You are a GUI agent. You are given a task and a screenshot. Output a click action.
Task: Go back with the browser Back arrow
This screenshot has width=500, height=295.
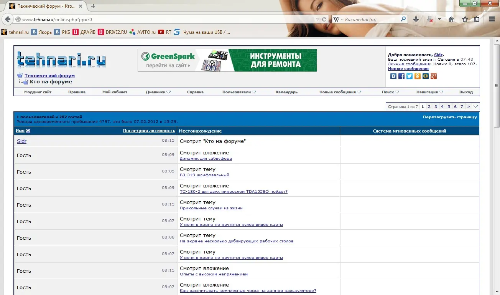click(8, 19)
